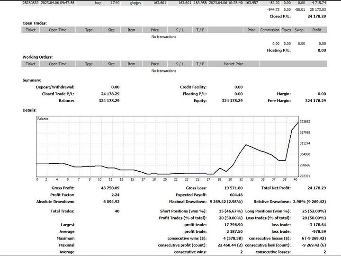Select the Size header in Working Orders table
This screenshot has width=341, height=256.
tap(111, 64)
